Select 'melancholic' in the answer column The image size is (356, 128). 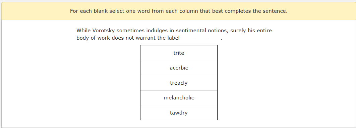tap(179, 98)
